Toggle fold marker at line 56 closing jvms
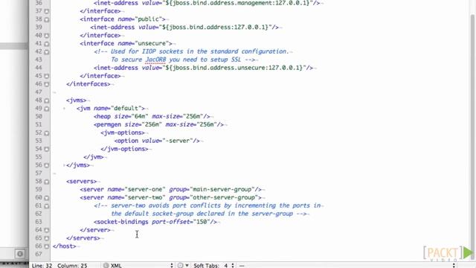The height and width of the screenshot is (268, 476). click(x=46, y=165)
